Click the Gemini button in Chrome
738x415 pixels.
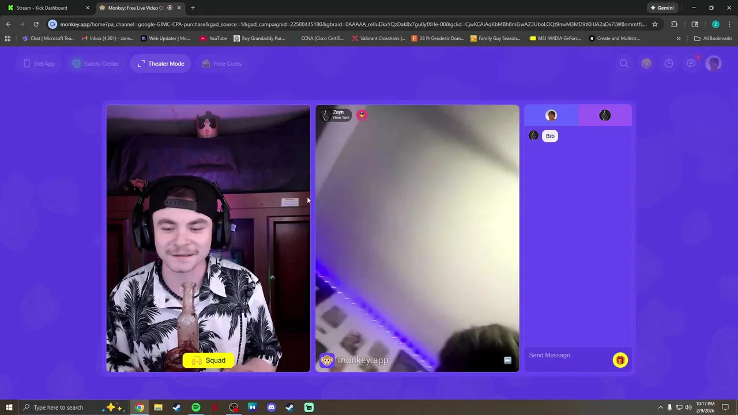pos(661,8)
